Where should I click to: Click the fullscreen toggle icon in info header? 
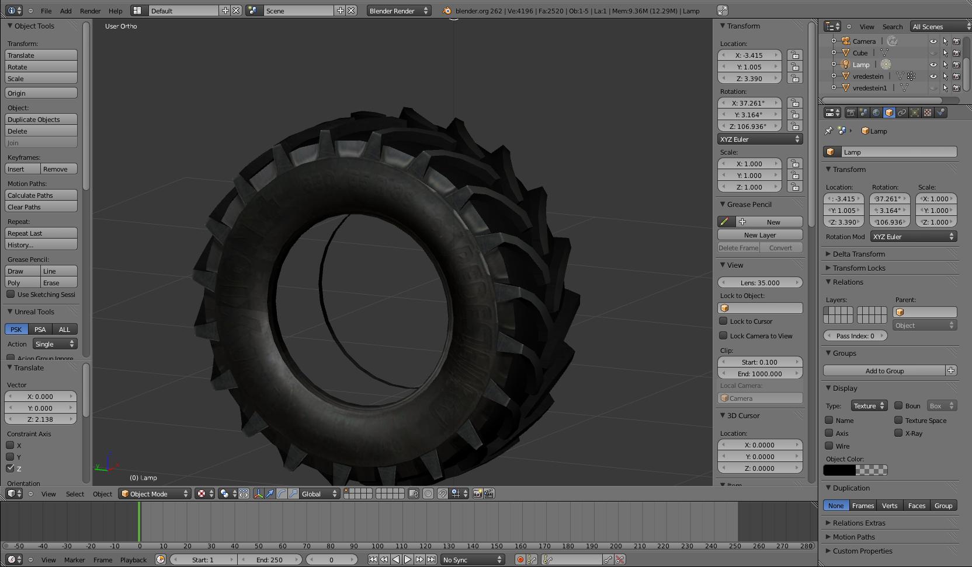[723, 10]
